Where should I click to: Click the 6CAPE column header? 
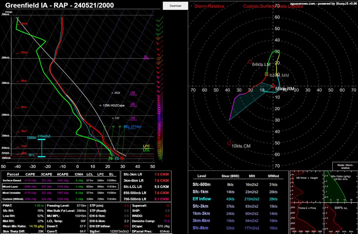[x=63, y=174]
